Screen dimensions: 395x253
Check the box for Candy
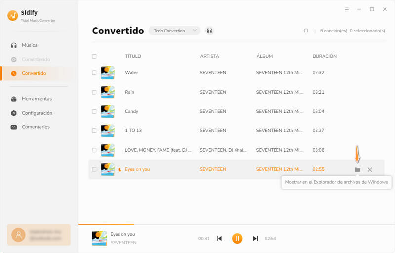click(94, 111)
